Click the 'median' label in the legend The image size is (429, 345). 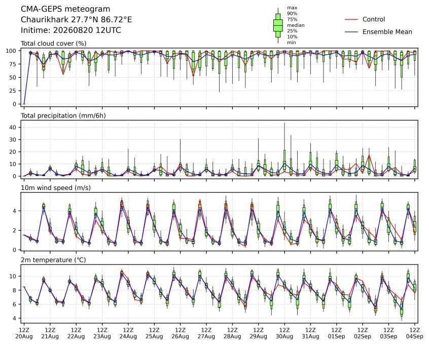296,25
